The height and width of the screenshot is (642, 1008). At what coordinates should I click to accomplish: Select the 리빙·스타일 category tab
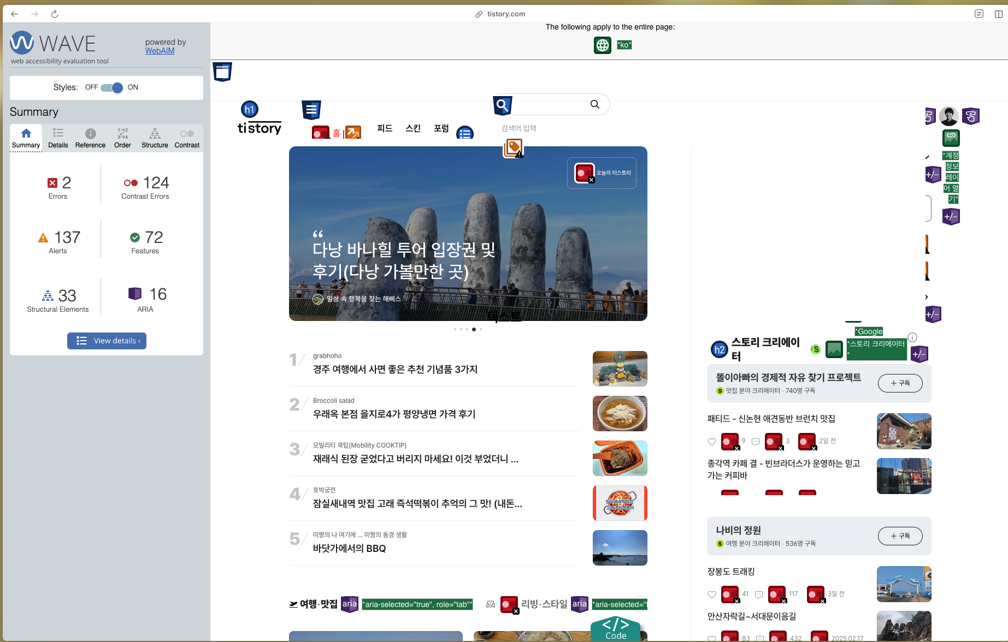(x=545, y=604)
